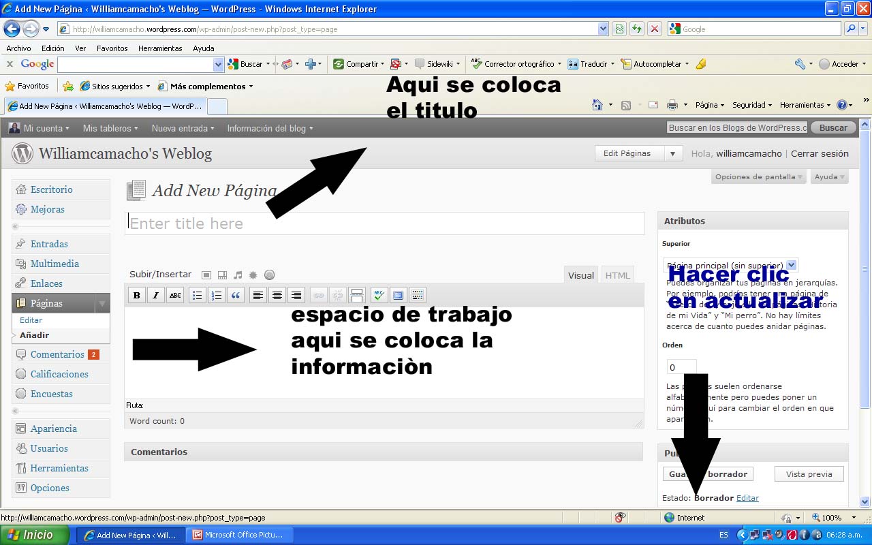872x545 pixels.
Task: Click the Enter title here field
Action: point(384,223)
